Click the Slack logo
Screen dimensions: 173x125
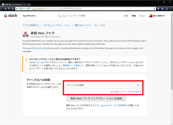pos(10,16)
